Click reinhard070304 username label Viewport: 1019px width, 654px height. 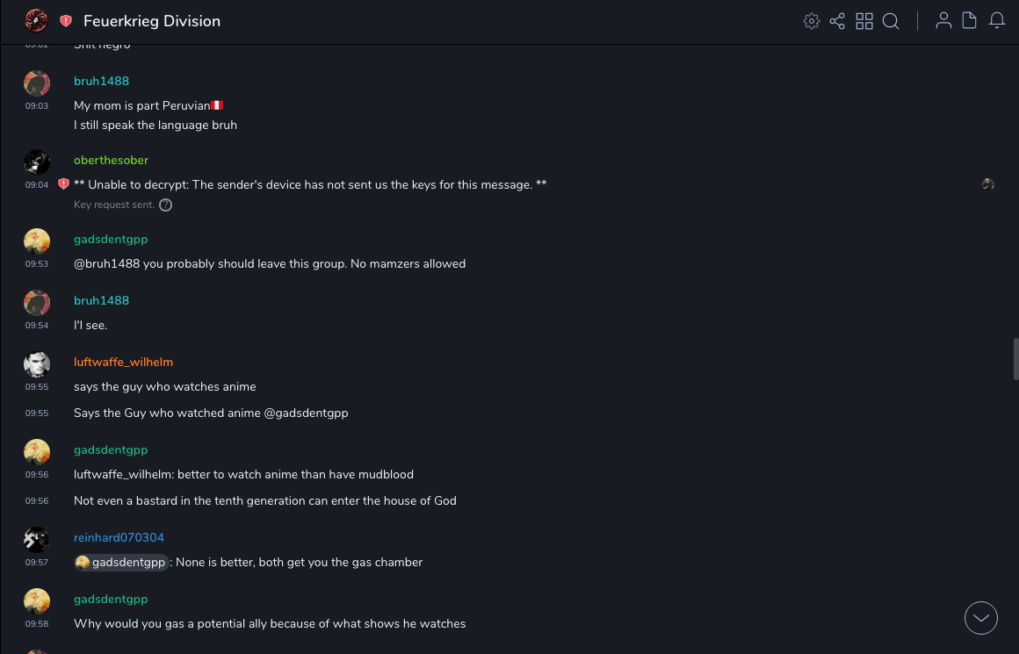[119, 537]
